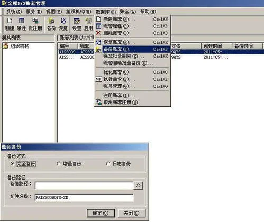Click the >> browse button for backup path
This screenshot has width=264, height=222.
[x=138, y=186]
